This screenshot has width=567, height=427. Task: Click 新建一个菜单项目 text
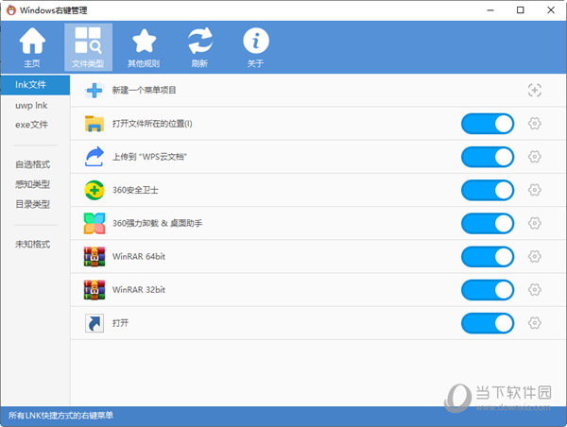(144, 90)
